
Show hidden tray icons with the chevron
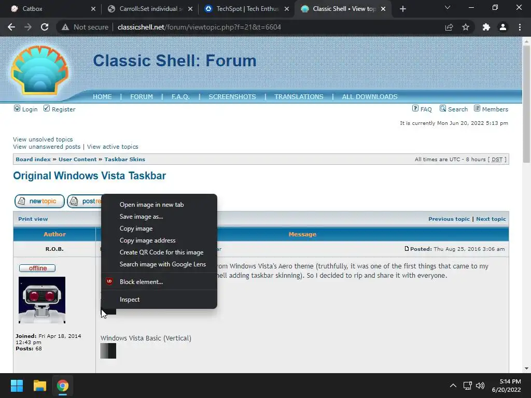tap(453, 386)
